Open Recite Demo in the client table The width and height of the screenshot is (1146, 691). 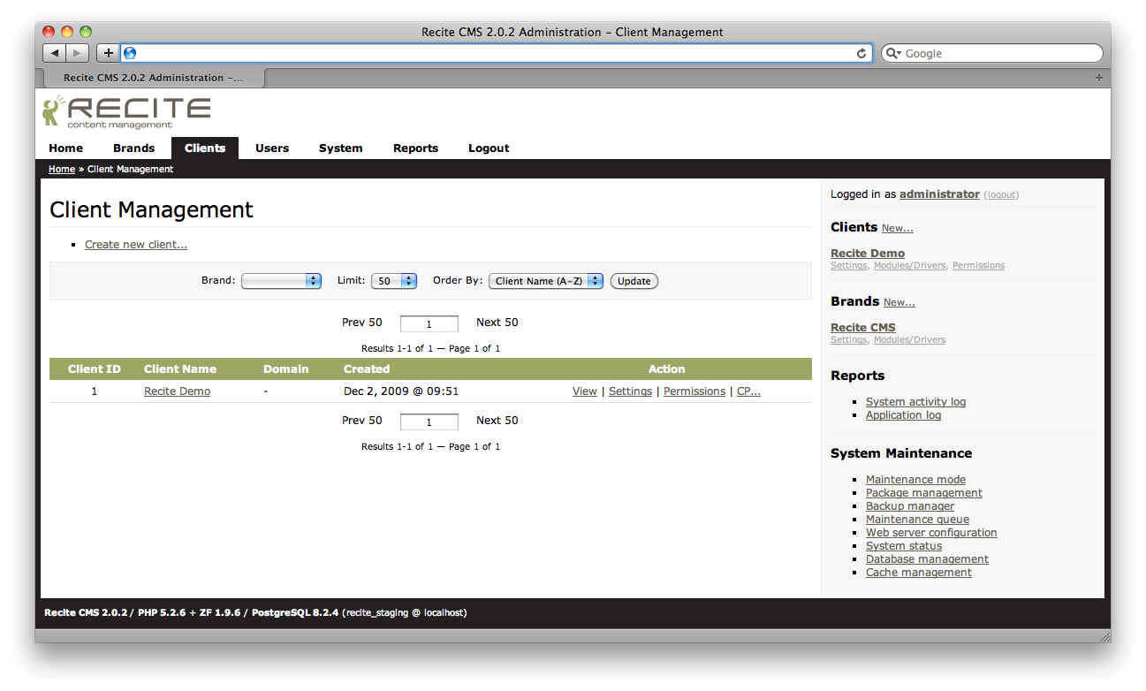click(x=177, y=391)
